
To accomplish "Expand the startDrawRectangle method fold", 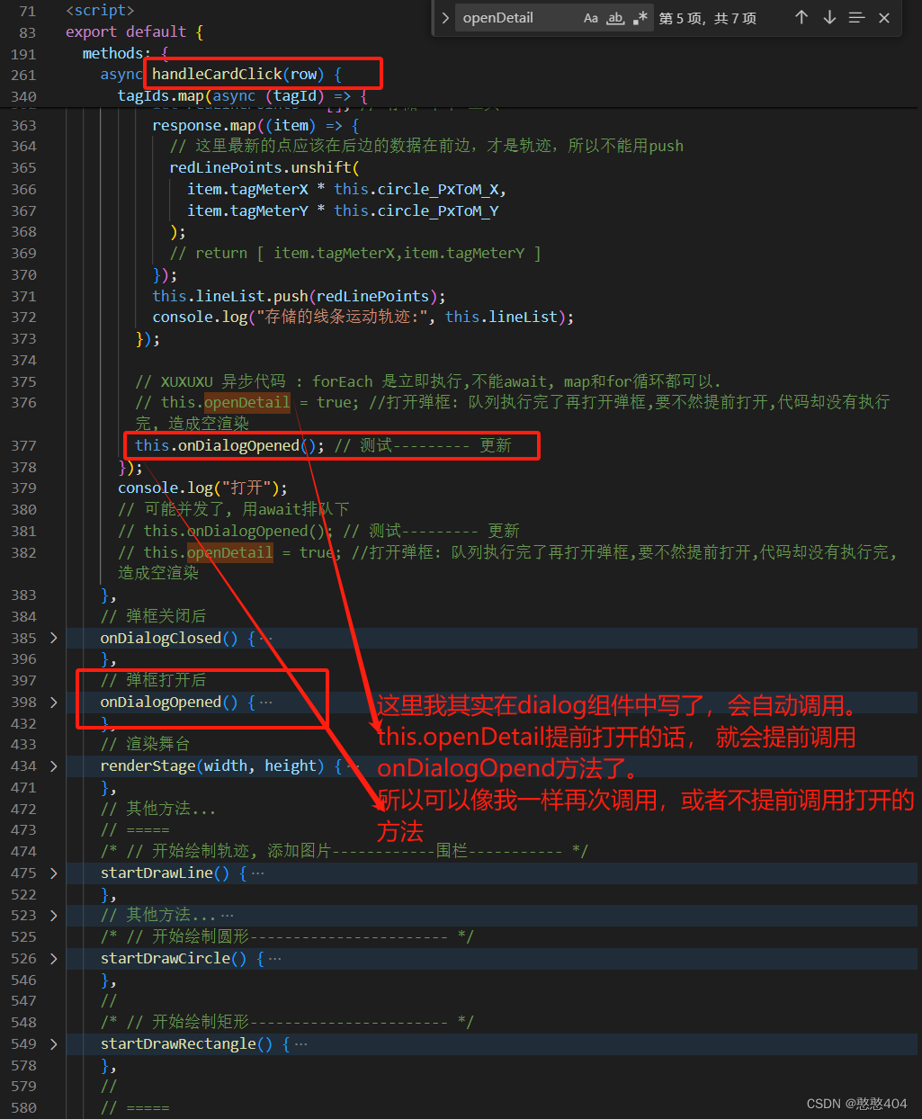I will (x=53, y=1043).
